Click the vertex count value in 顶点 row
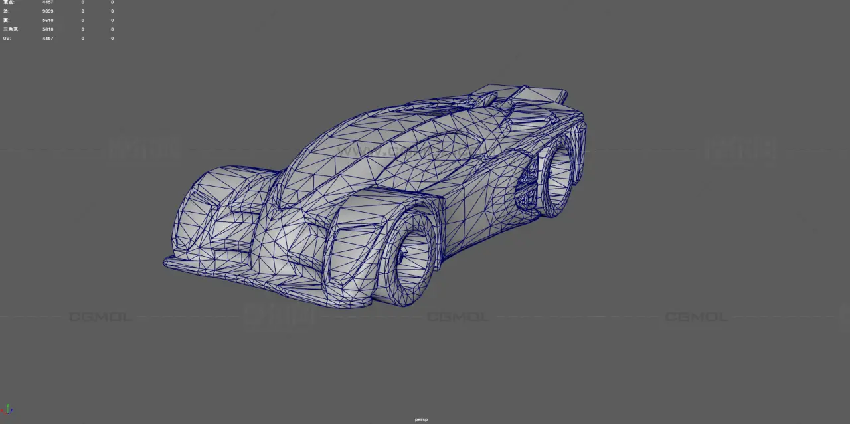850x424 pixels. click(48, 3)
